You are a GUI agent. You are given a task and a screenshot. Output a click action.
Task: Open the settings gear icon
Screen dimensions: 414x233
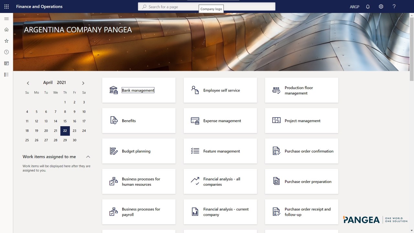point(381,6)
